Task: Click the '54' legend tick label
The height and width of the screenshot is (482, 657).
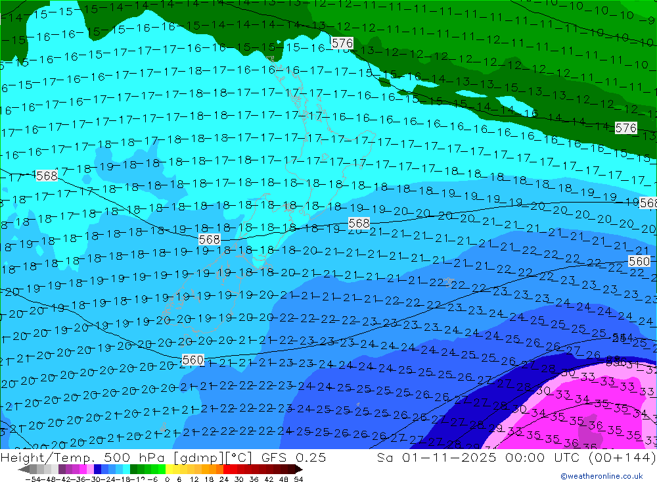Action: [x=298, y=479]
